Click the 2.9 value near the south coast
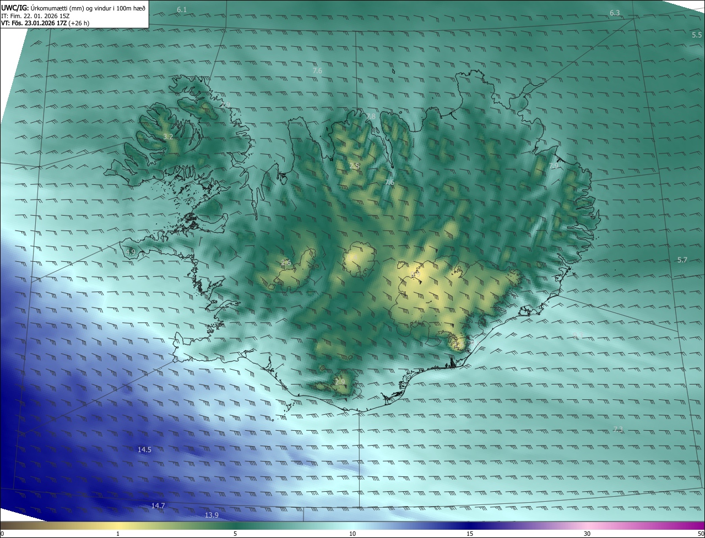This screenshot has width=705, height=538. coord(340,382)
